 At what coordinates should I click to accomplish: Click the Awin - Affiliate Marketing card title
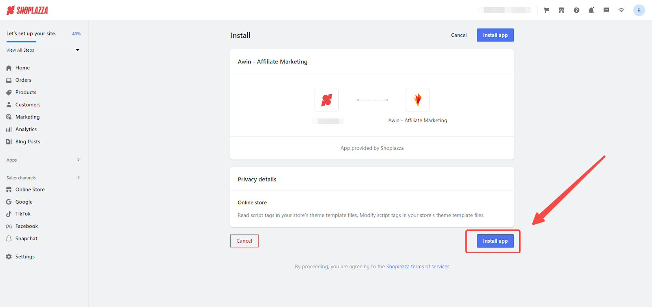click(x=273, y=61)
